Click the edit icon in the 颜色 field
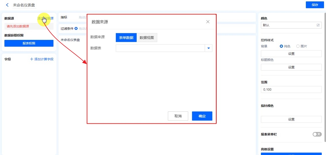 pyautogui.click(x=318, y=25)
